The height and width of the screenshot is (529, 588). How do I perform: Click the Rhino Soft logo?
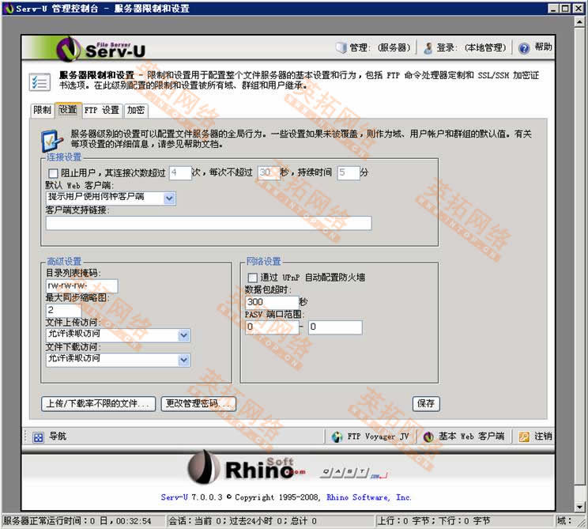pyautogui.click(x=247, y=467)
